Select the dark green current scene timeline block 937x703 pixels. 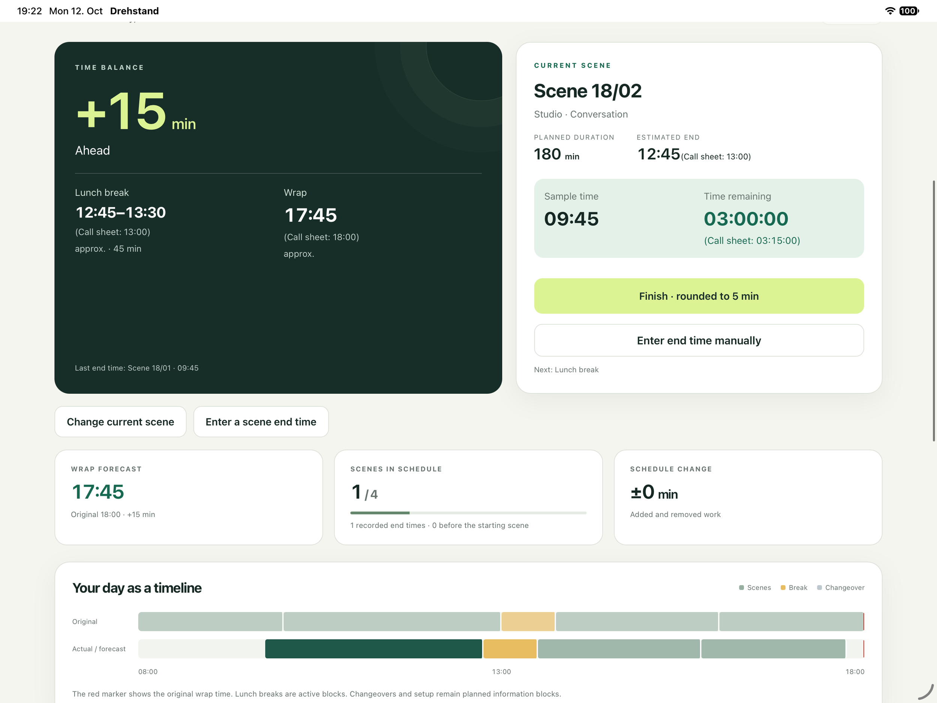(x=373, y=648)
